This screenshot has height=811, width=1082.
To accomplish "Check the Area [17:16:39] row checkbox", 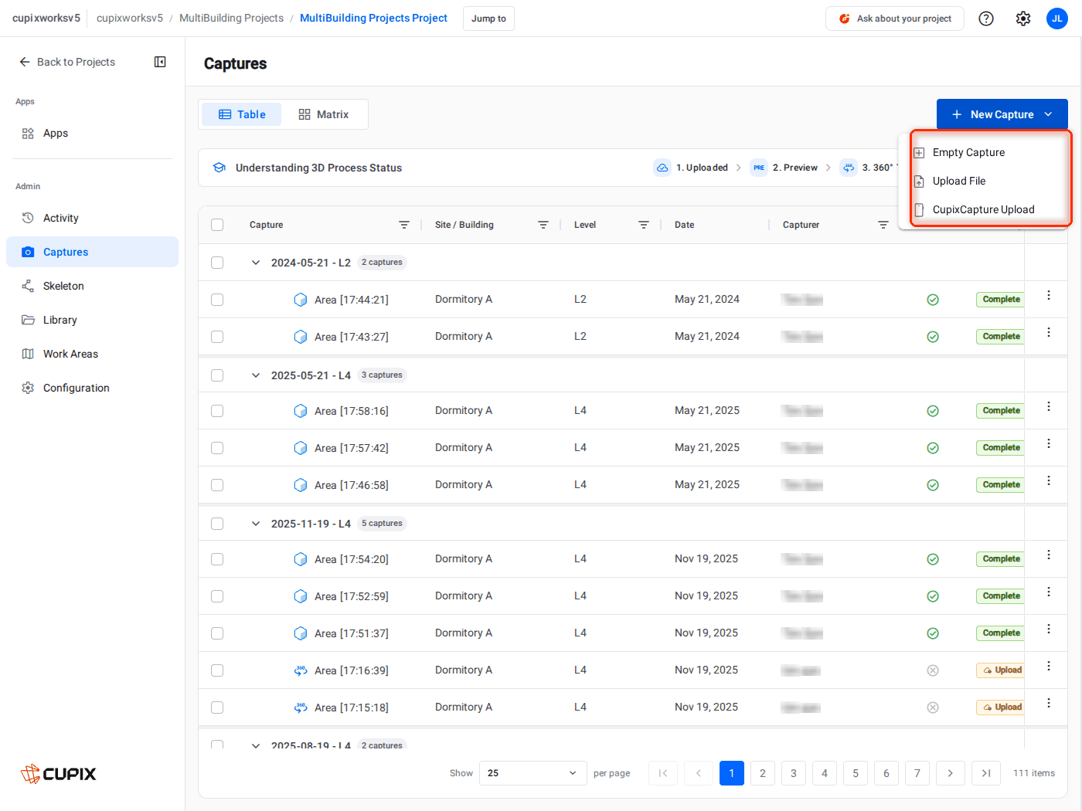I will 217,670.
